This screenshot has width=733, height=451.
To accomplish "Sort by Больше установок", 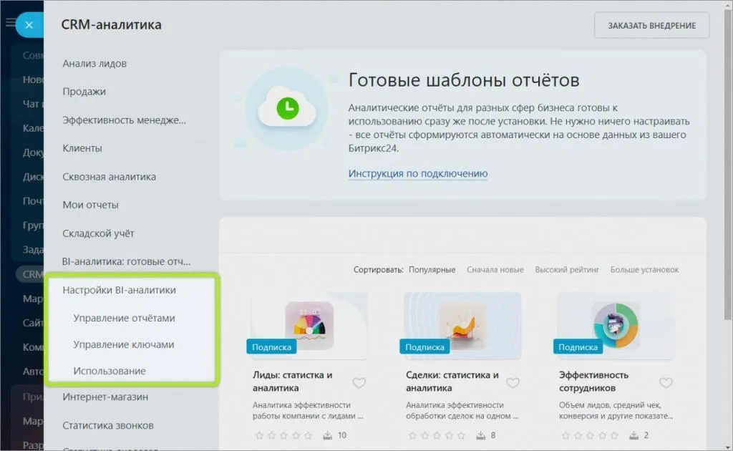I will coord(644,270).
